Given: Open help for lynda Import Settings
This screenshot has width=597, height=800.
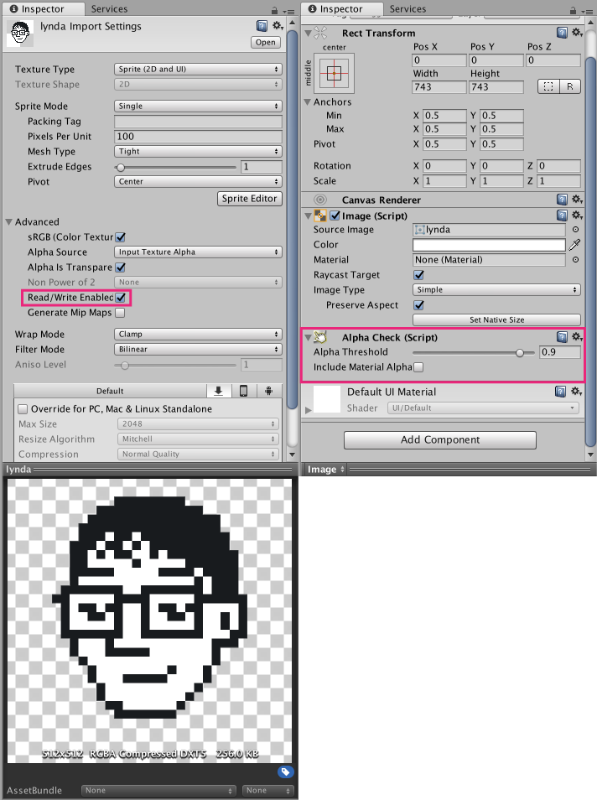Looking at the screenshot, I should pos(262,26).
